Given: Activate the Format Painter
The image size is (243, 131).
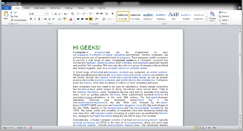Looking at the screenshot, I should [x=19, y=20].
